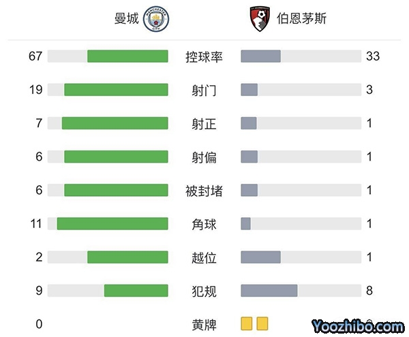409x337 pixels.
Task: Select the 射门 shots stat label
Action: click(204, 90)
